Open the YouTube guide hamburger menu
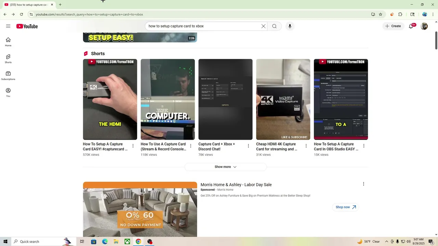 (x=8, y=26)
